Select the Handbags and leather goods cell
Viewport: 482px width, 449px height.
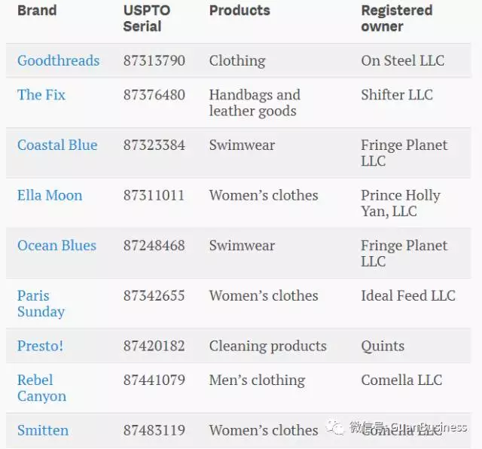(x=254, y=102)
